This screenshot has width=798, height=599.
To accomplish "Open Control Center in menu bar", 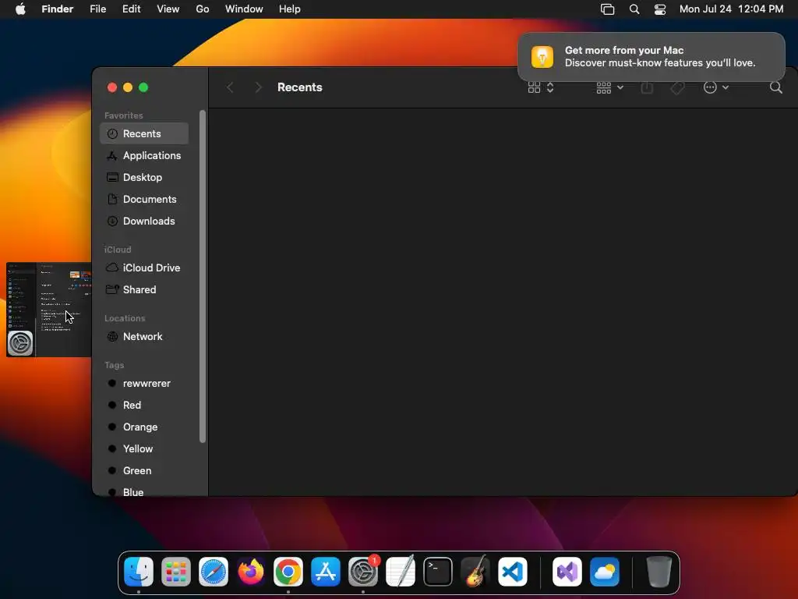I will pos(660,9).
